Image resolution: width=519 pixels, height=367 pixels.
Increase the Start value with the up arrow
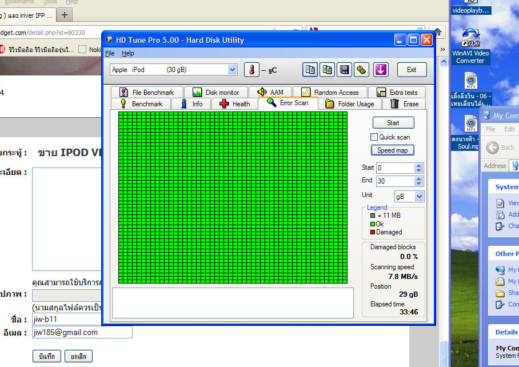(x=419, y=166)
